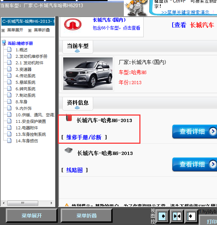Open the 维修手册/诊断 link
The width and height of the screenshot is (217, 225).
pyautogui.click(x=84, y=137)
